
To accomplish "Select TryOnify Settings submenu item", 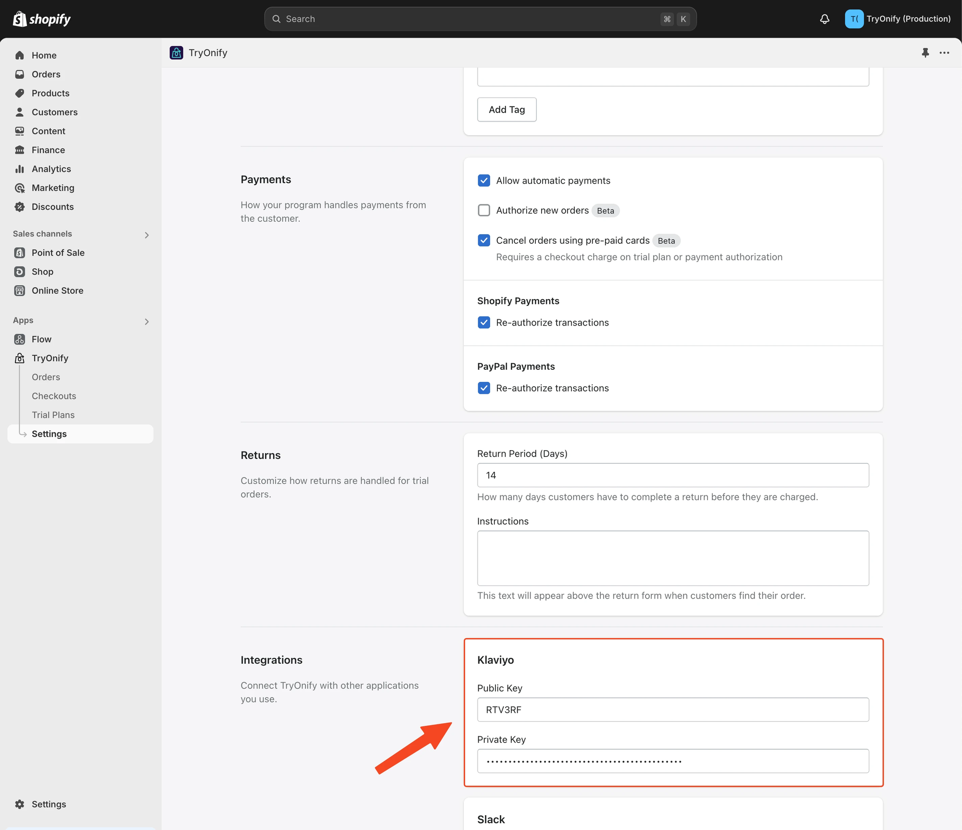I will click(x=80, y=434).
